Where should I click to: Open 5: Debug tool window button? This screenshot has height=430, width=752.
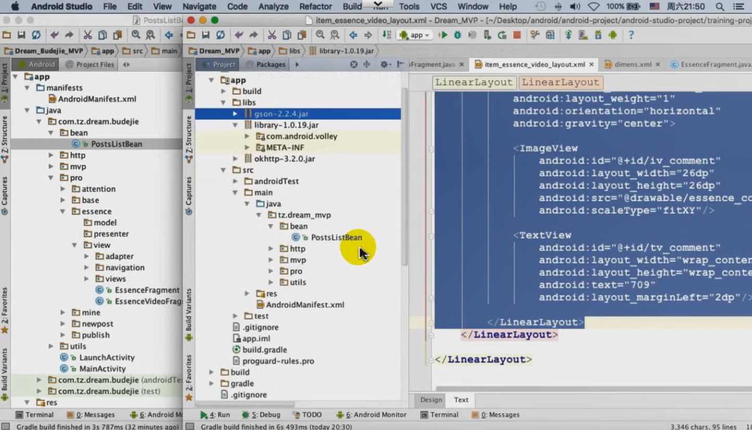[261, 415]
